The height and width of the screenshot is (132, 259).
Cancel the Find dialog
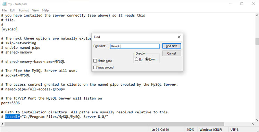172,54
